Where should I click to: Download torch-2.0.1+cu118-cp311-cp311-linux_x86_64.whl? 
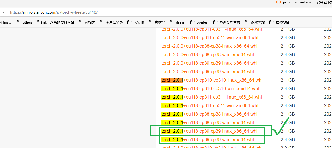pos(212,97)
